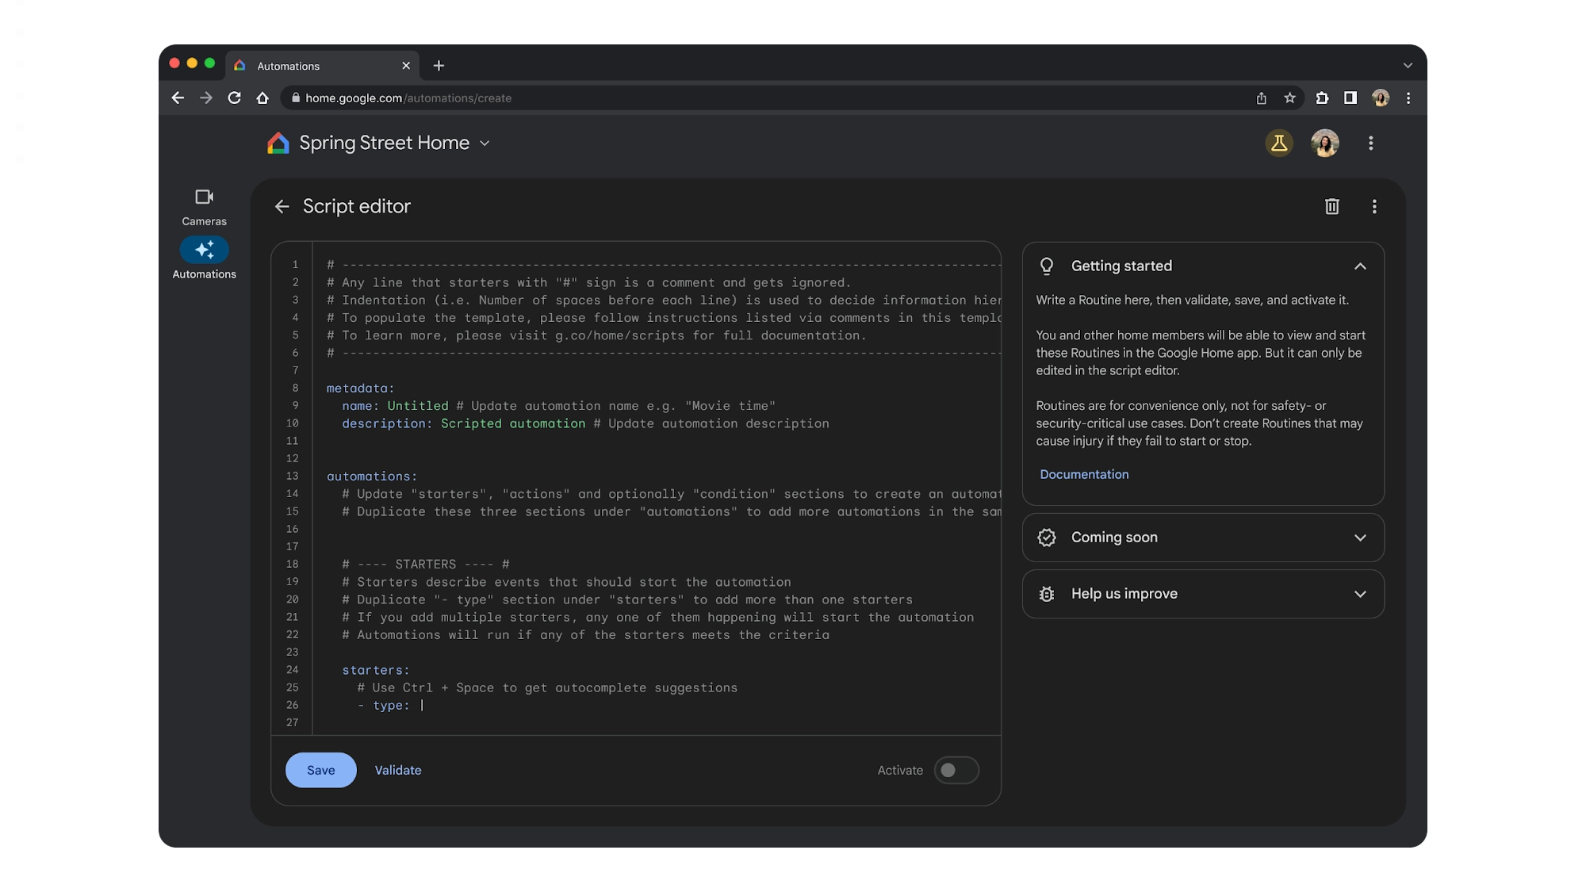The width and height of the screenshot is (1586, 892).
Task: Click the Coming soon badge icon
Action: click(1047, 538)
